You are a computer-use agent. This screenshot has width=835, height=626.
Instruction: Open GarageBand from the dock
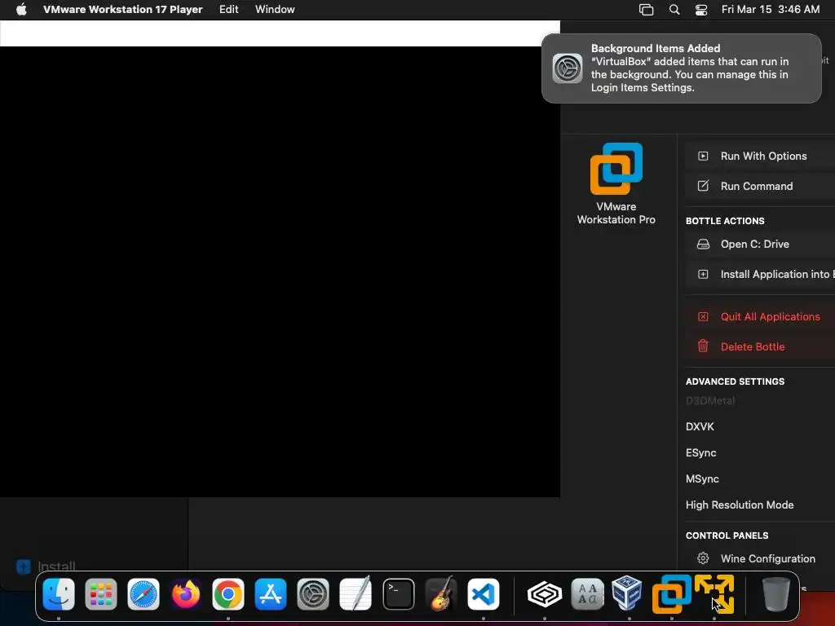click(x=441, y=594)
